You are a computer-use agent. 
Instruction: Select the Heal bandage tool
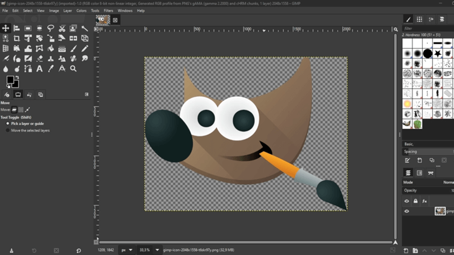(73, 58)
